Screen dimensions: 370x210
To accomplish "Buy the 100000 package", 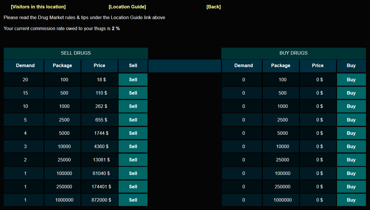I will 351,173.
